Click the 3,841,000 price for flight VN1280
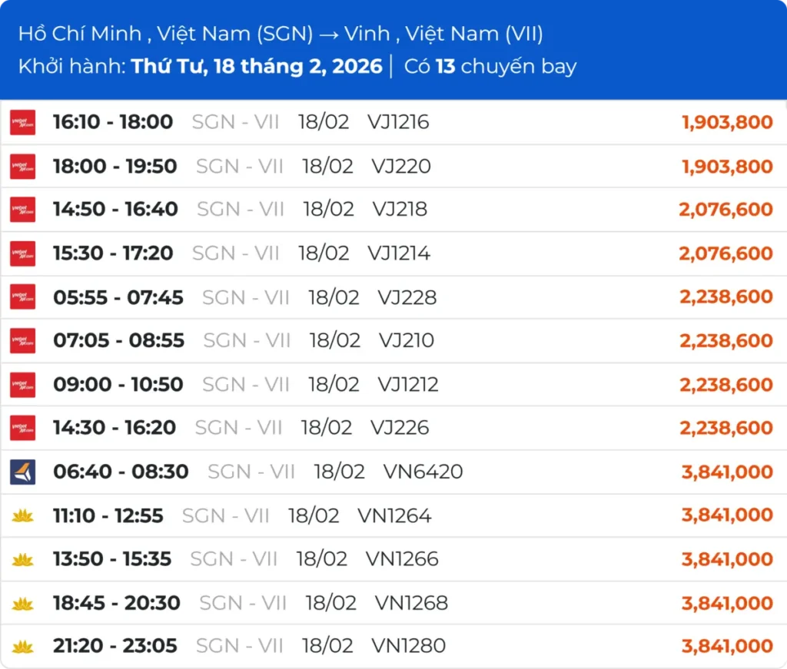The image size is (787, 669). point(726,647)
